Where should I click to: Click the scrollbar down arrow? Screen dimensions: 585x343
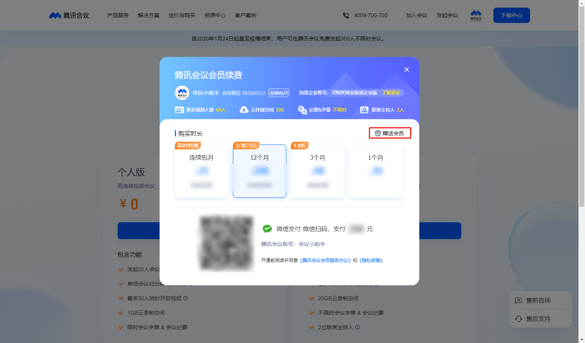582,340
